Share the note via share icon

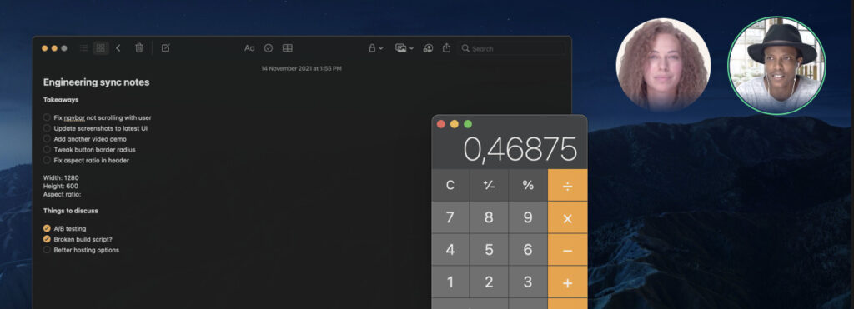447,47
